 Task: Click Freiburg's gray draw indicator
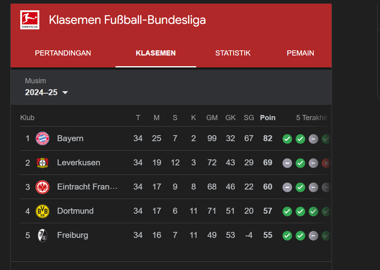313,236
